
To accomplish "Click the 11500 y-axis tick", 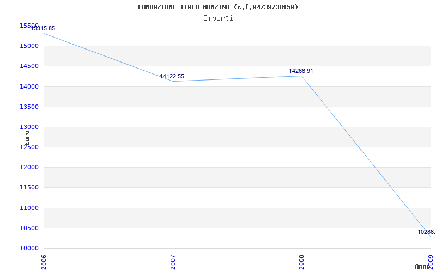I will click(29, 188).
